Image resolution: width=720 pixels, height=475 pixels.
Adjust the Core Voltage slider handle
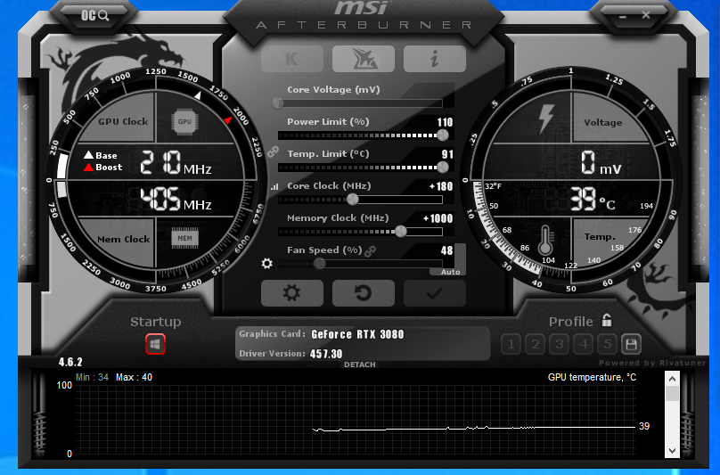278,102
